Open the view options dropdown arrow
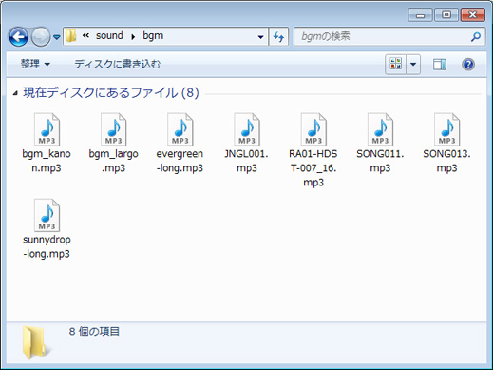Image resolution: width=493 pixels, height=370 pixels. 413,65
